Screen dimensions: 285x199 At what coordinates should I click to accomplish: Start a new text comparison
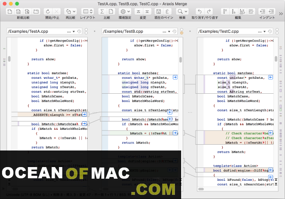[10, 12]
